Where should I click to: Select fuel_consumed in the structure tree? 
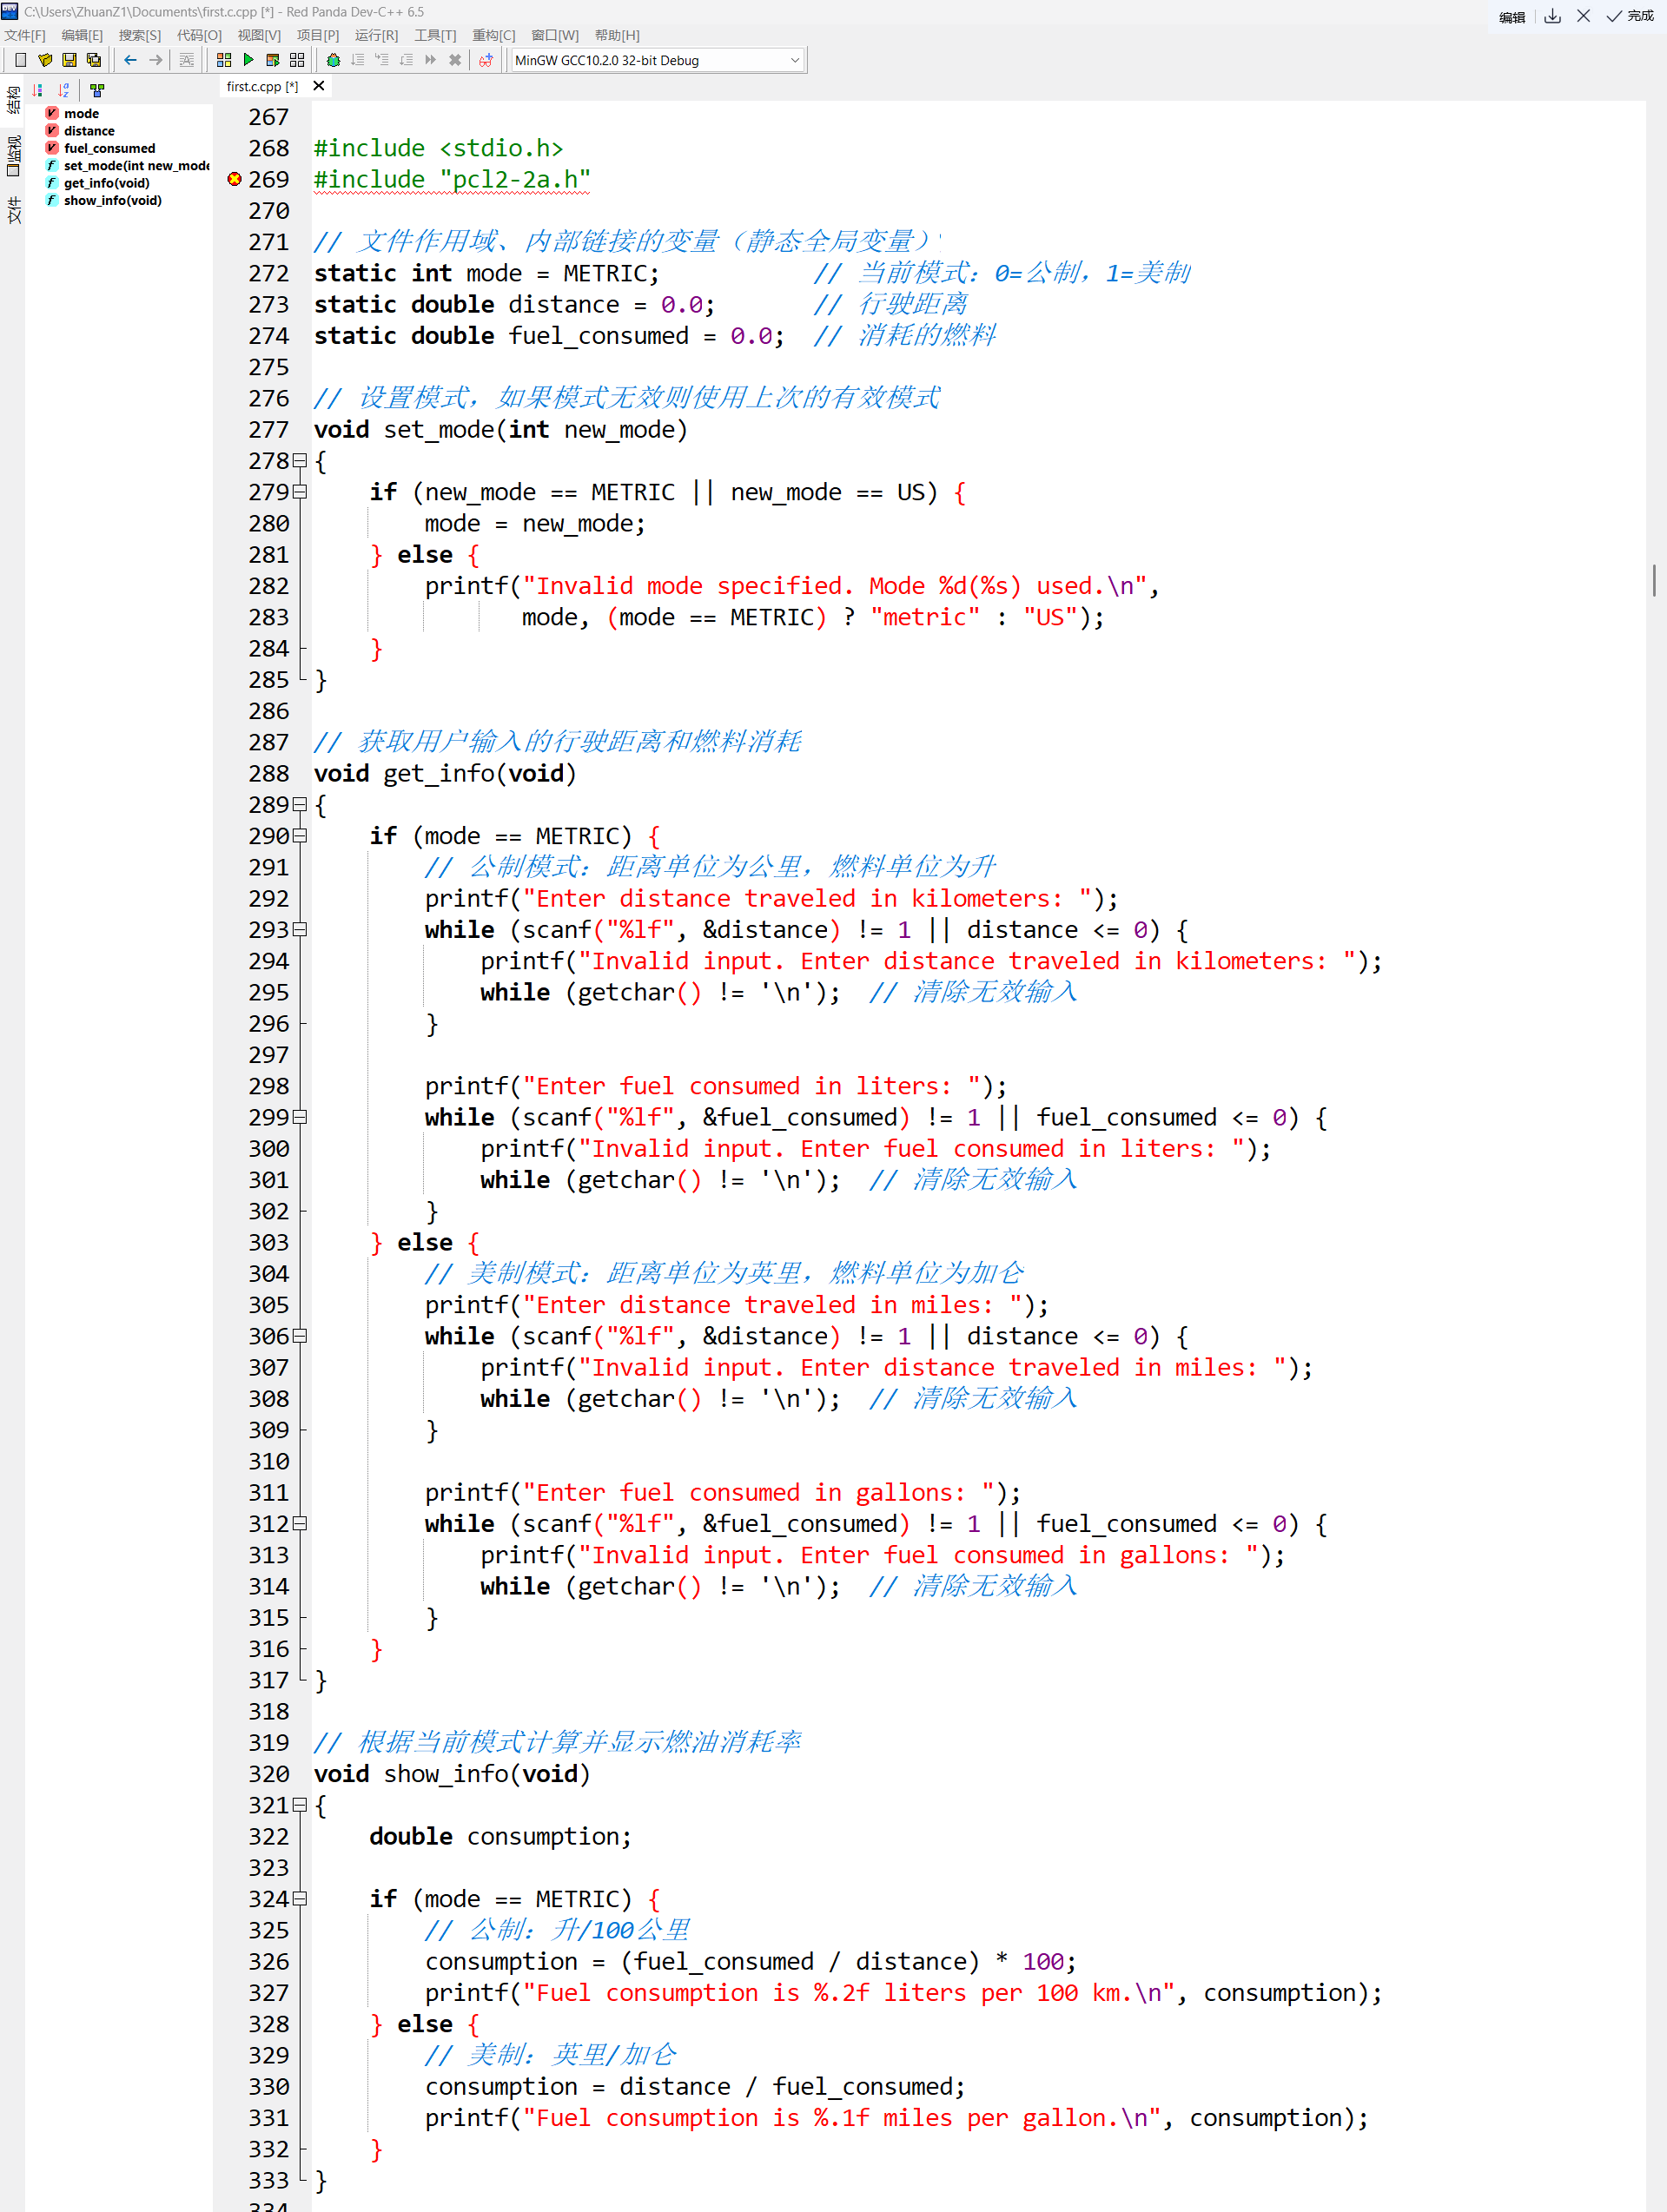109,149
